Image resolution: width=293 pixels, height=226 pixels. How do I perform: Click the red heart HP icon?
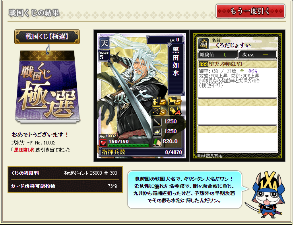[x=103, y=143]
